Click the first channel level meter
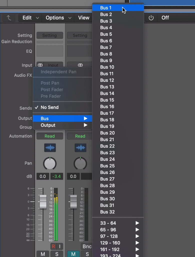 click(x=56, y=214)
